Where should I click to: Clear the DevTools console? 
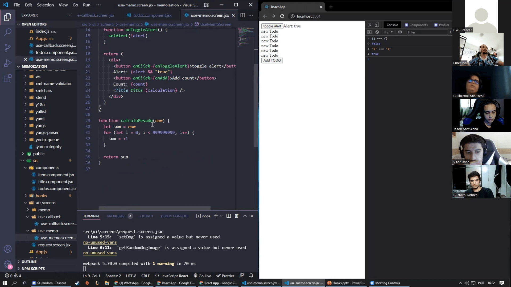point(377,32)
